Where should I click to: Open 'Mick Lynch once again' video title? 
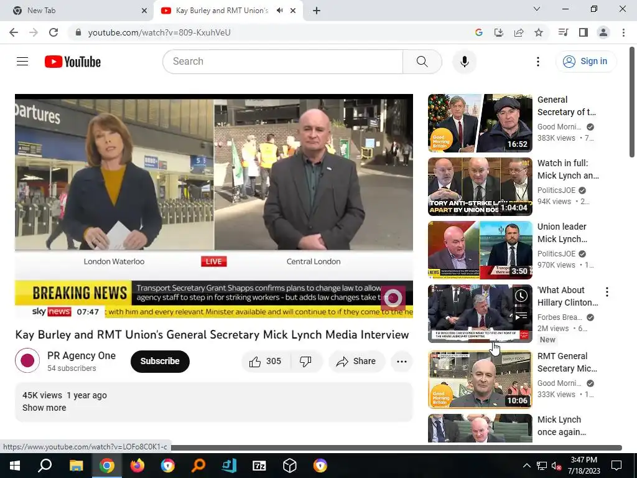(562, 426)
